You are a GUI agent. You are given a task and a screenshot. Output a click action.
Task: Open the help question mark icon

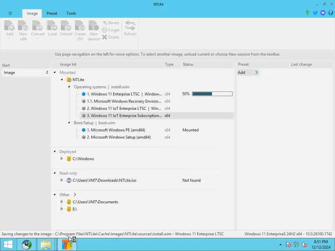point(330,13)
